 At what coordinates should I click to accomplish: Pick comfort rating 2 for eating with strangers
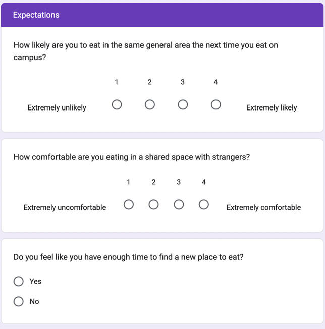pyautogui.click(x=153, y=205)
